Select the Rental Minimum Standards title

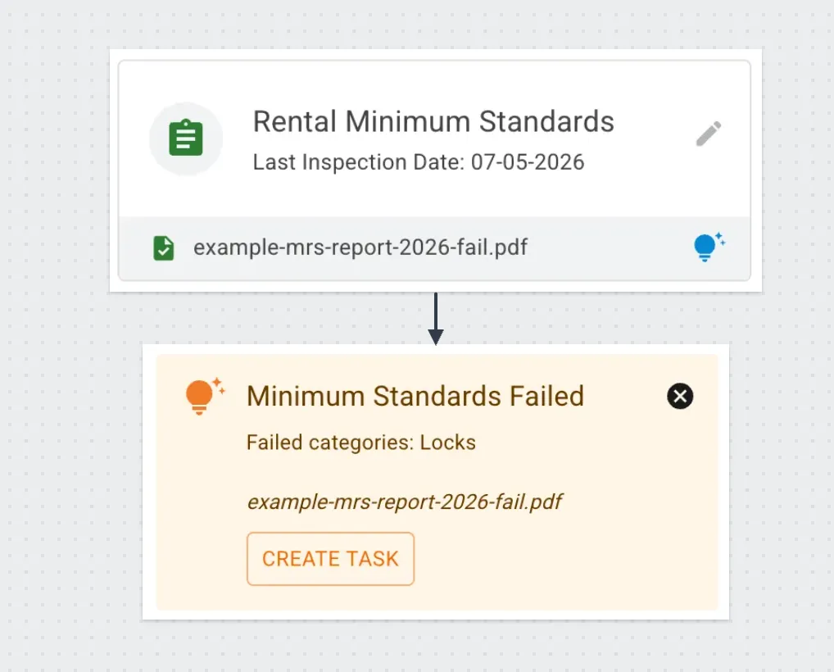(433, 122)
